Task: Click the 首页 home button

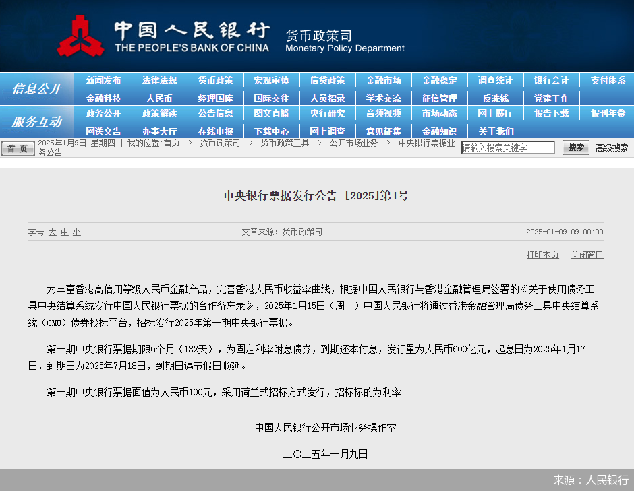Action: tap(18, 148)
